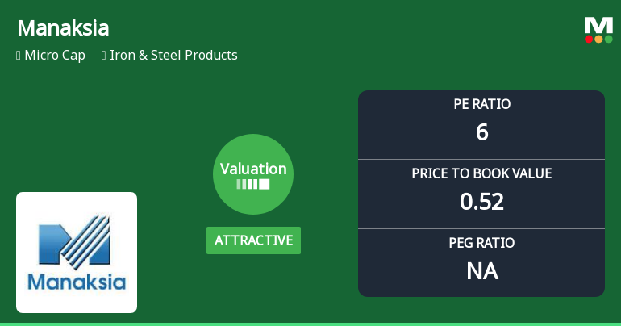Click the valuation meter bar inside the circle
This screenshot has width=621, height=326.
coord(253,185)
